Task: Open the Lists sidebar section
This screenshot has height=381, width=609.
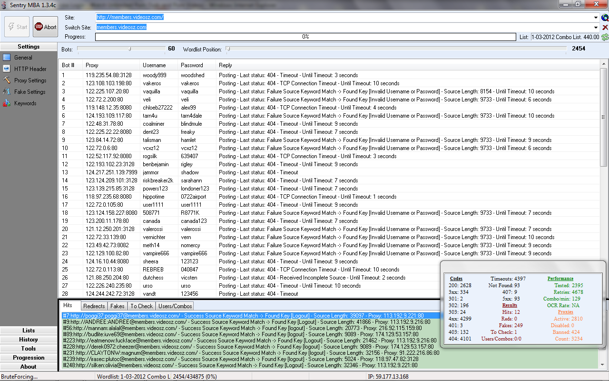Action: point(29,331)
